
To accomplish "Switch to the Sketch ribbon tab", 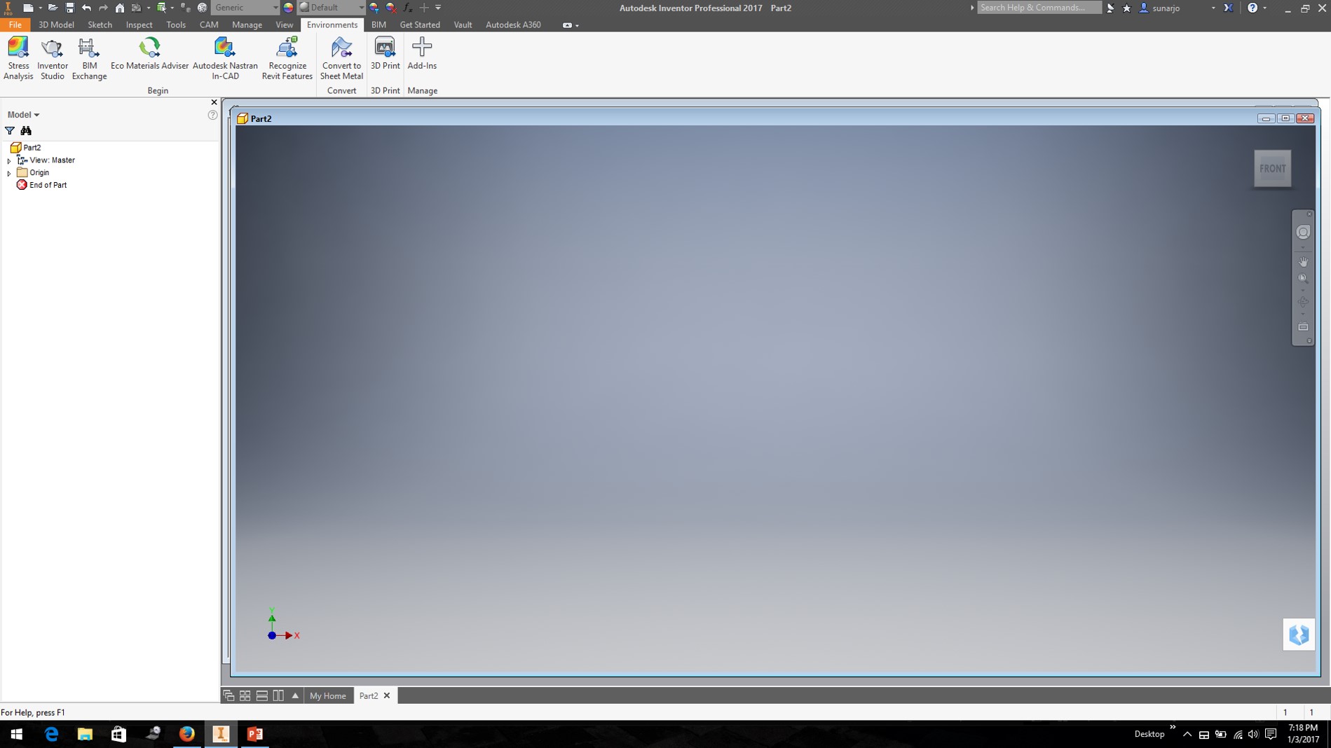I will click(x=99, y=25).
